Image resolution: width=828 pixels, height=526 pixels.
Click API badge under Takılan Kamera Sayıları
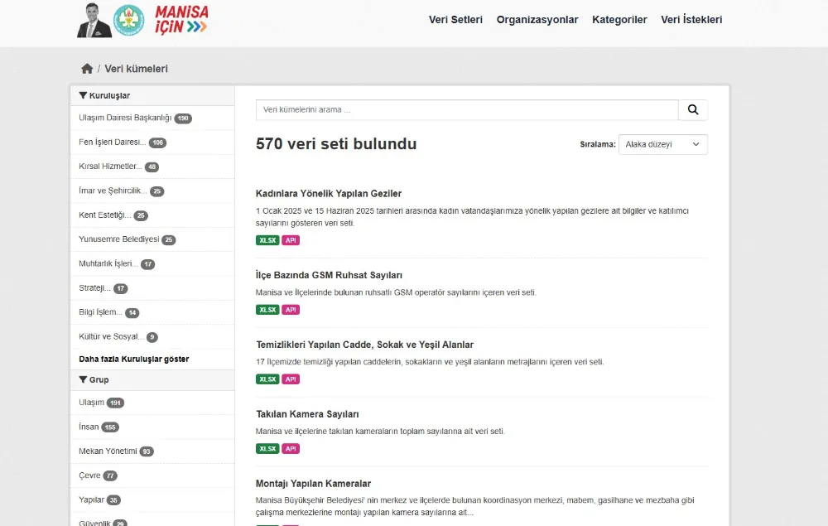(291, 449)
